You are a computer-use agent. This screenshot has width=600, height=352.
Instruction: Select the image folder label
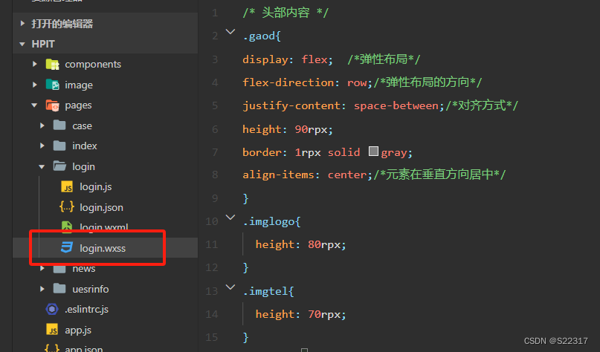click(x=79, y=85)
